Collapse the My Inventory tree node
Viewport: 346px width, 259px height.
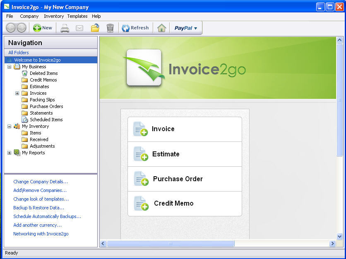(9, 127)
